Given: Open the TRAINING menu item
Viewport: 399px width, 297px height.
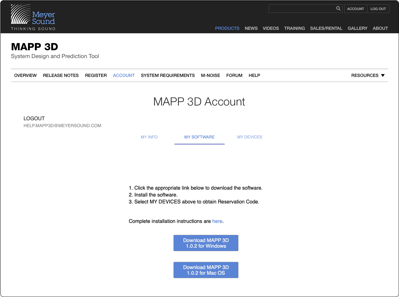Looking at the screenshot, I should click(x=294, y=28).
